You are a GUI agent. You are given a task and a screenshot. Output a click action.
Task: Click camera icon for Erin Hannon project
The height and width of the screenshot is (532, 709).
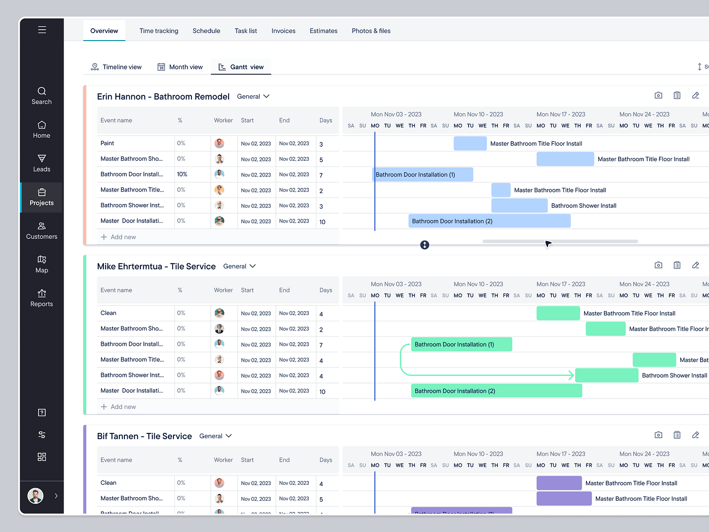pyautogui.click(x=658, y=95)
